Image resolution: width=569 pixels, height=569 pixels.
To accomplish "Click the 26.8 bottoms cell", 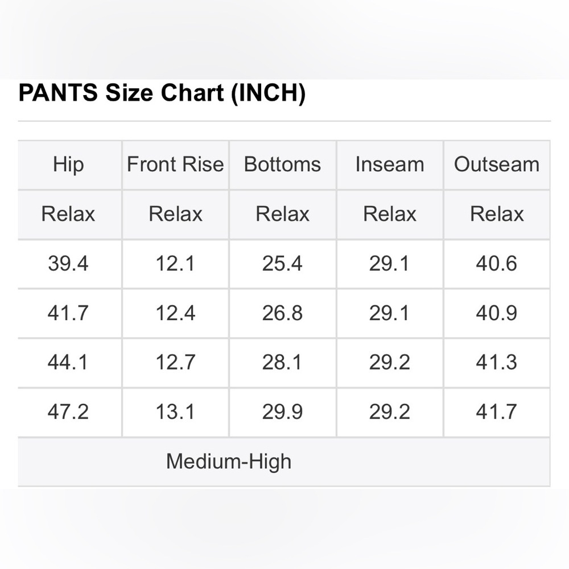I will coord(282,313).
